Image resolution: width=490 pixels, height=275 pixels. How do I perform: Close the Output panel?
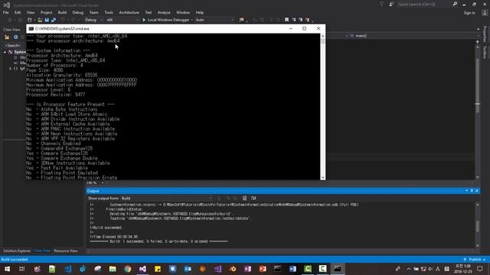point(477,191)
